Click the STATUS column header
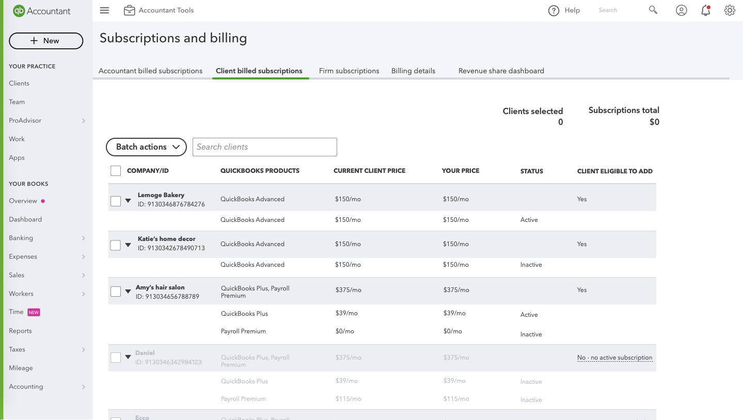743x420 pixels. (532, 171)
